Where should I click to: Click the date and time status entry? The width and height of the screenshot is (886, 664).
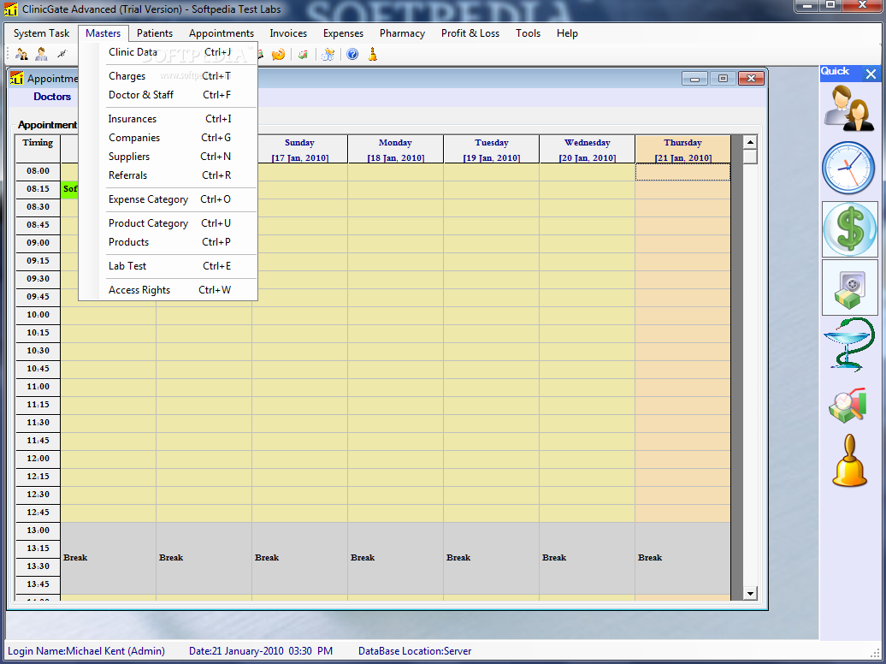click(261, 651)
